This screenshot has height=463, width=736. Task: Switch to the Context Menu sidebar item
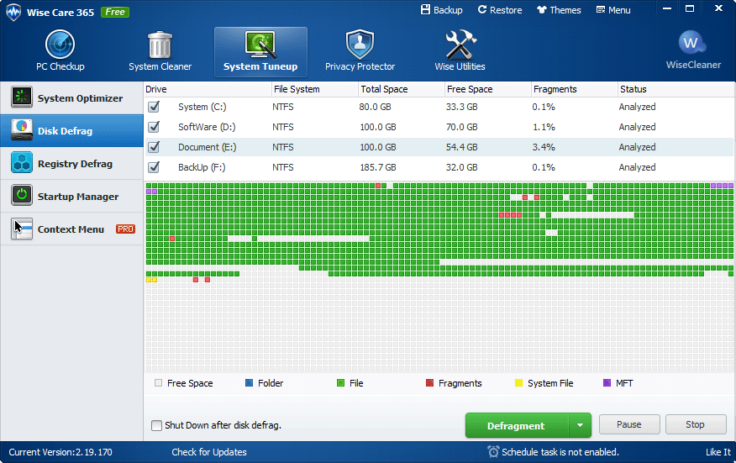(71, 229)
